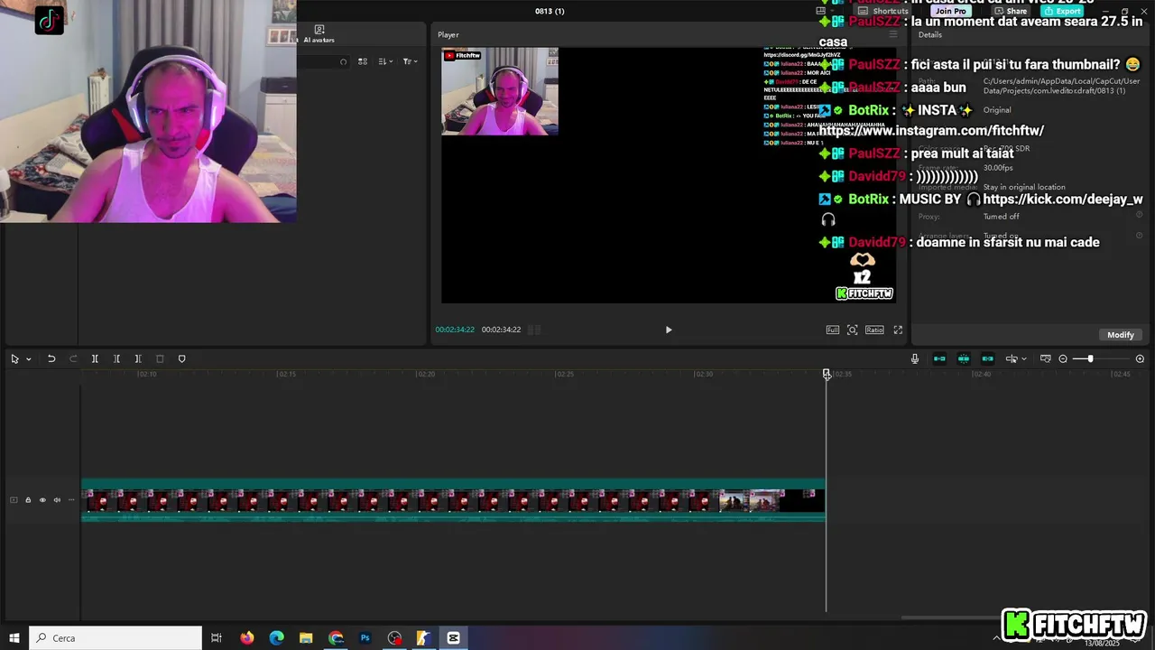Open the preview axis icon
The width and height of the screenshot is (1155, 650).
tap(1012, 359)
